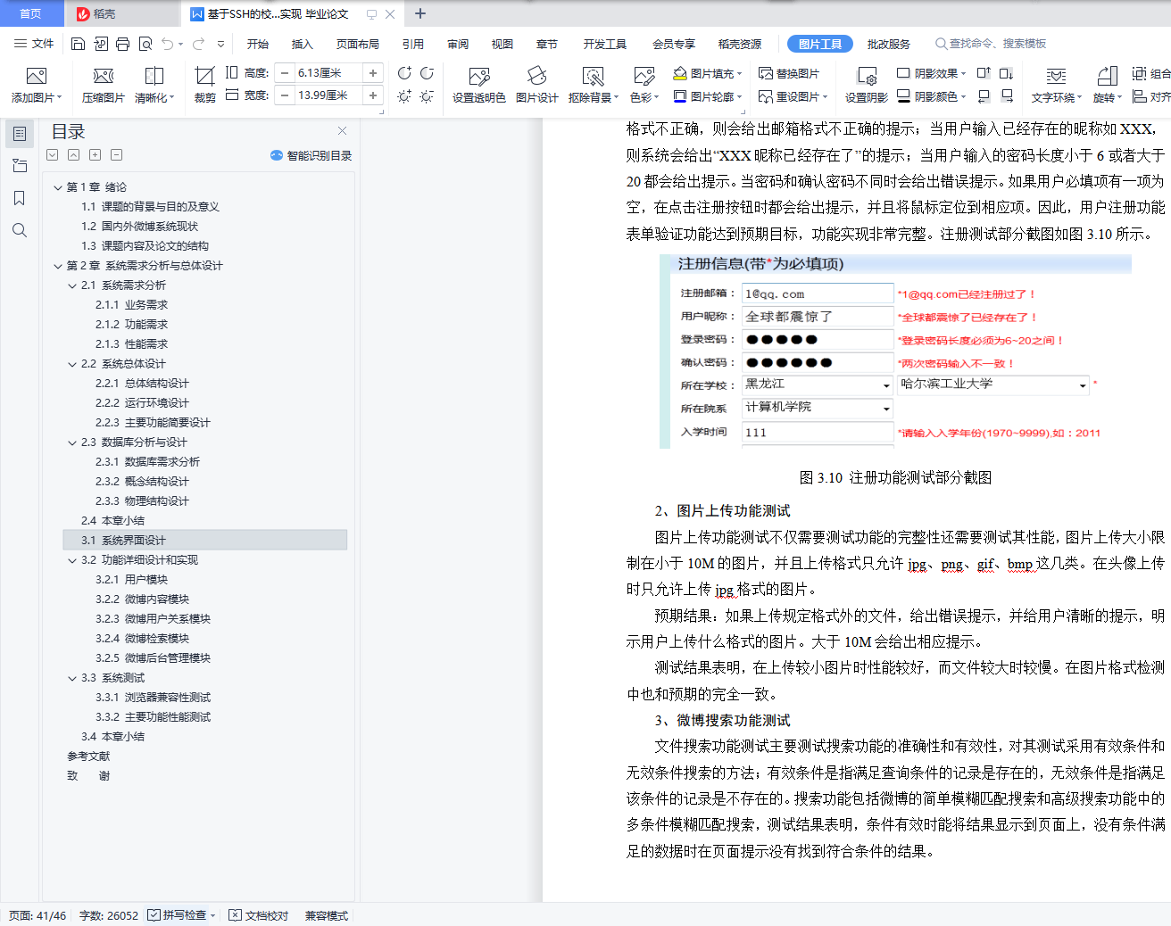
Task: Jump to 参考文献 in the outline
Action: pos(88,757)
